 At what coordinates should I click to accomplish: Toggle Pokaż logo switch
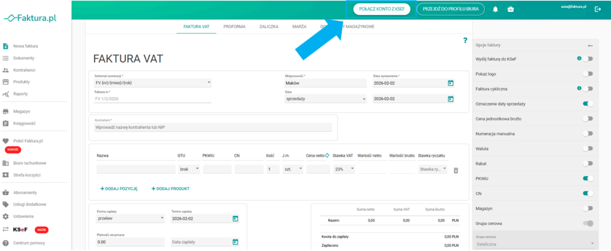click(587, 74)
